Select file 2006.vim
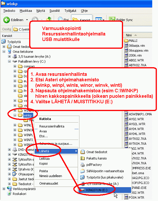The image size is (158, 201). tap(135, 55)
